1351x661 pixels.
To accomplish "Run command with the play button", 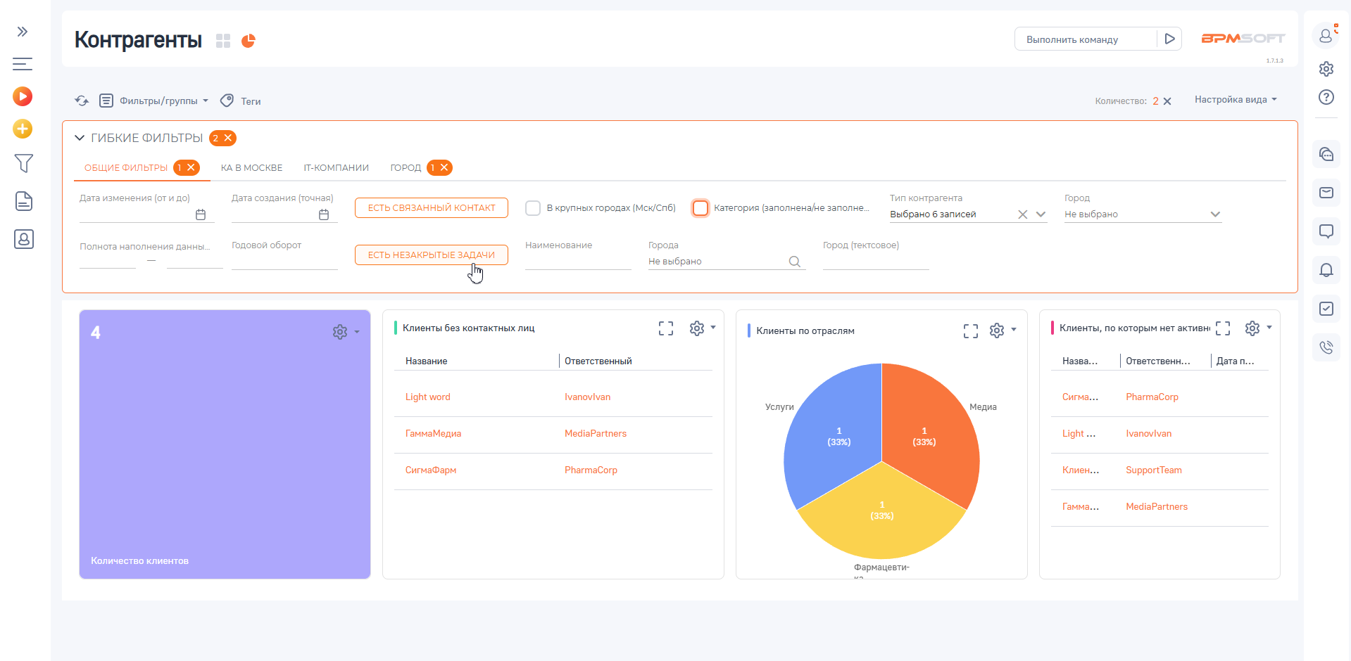I will [1169, 39].
